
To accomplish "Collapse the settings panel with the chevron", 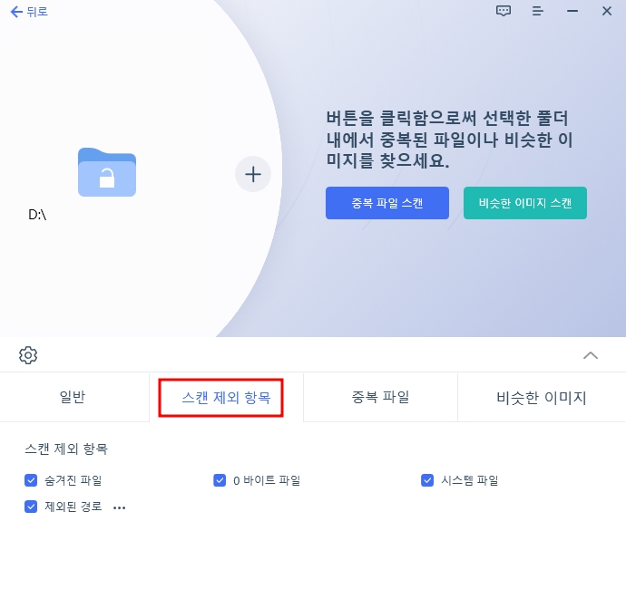I will coord(590,355).
